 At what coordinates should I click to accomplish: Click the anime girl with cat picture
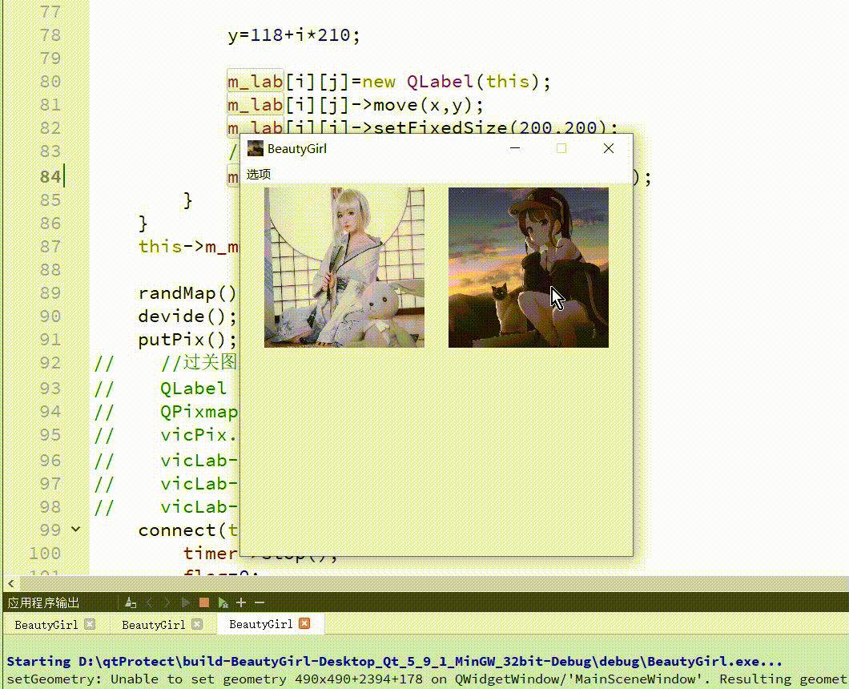tap(529, 268)
